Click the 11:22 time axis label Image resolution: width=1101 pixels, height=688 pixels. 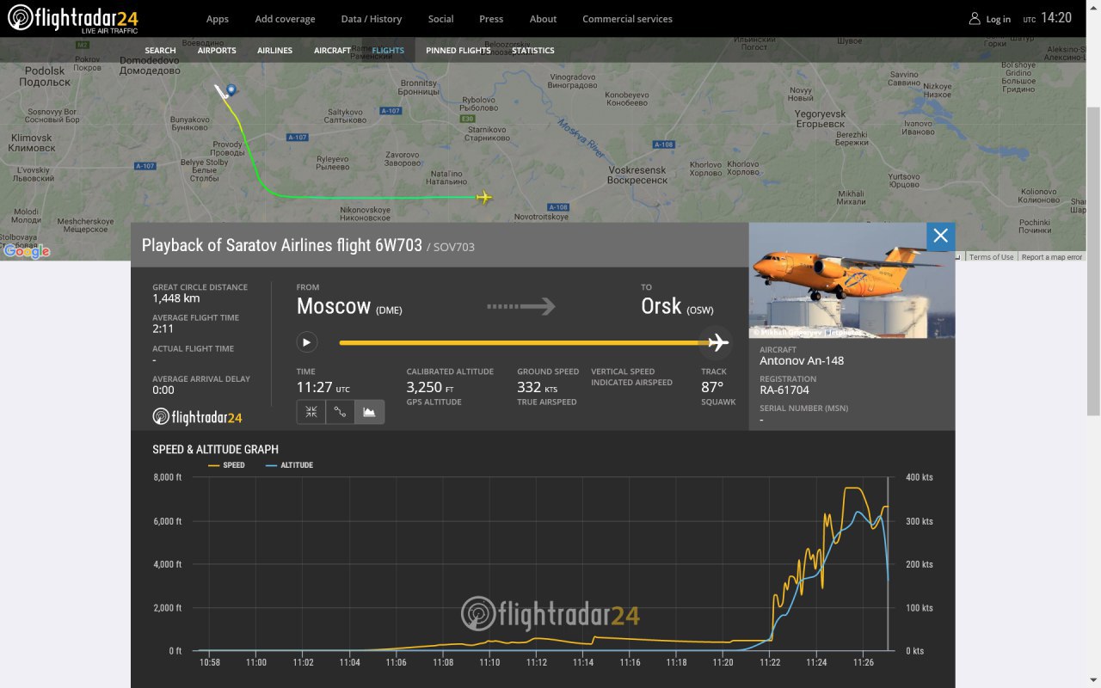771,662
